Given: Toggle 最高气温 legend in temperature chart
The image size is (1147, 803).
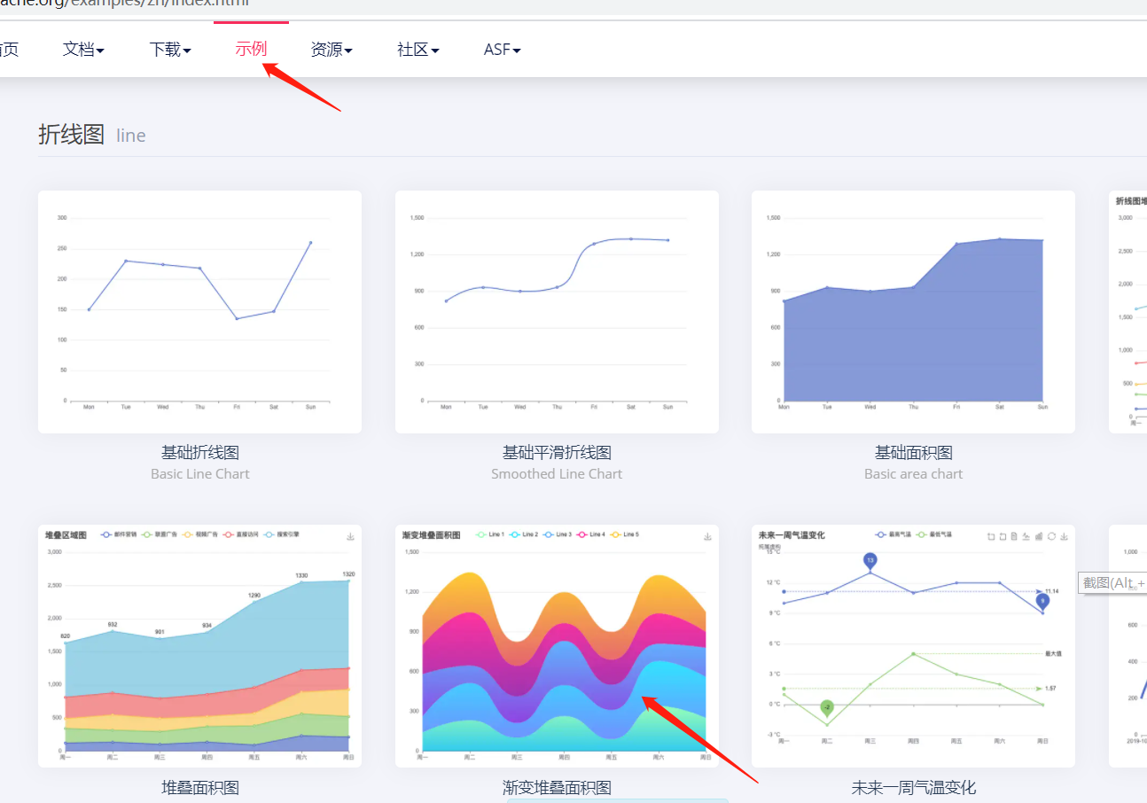Looking at the screenshot, I should pos(893,534).
